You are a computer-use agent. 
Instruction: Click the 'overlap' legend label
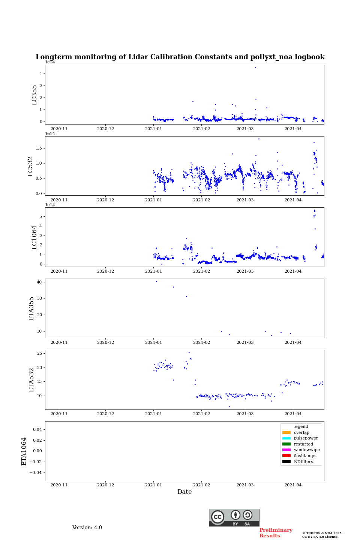pyautogui.click(x=301, y=432)
